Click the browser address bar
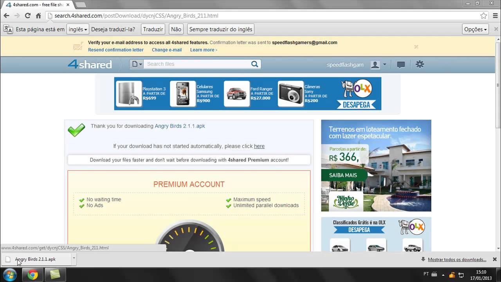 pyautogui.click(x=262, y=16)
